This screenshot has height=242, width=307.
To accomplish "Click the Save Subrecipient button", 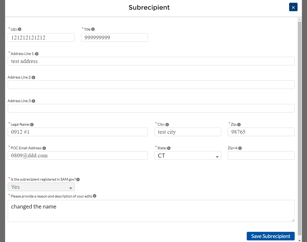I will [271, 236].
